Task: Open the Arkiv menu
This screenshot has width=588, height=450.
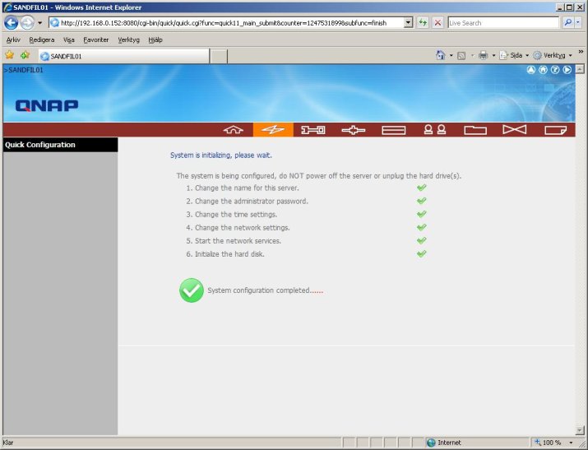Action: pos(13,39)
